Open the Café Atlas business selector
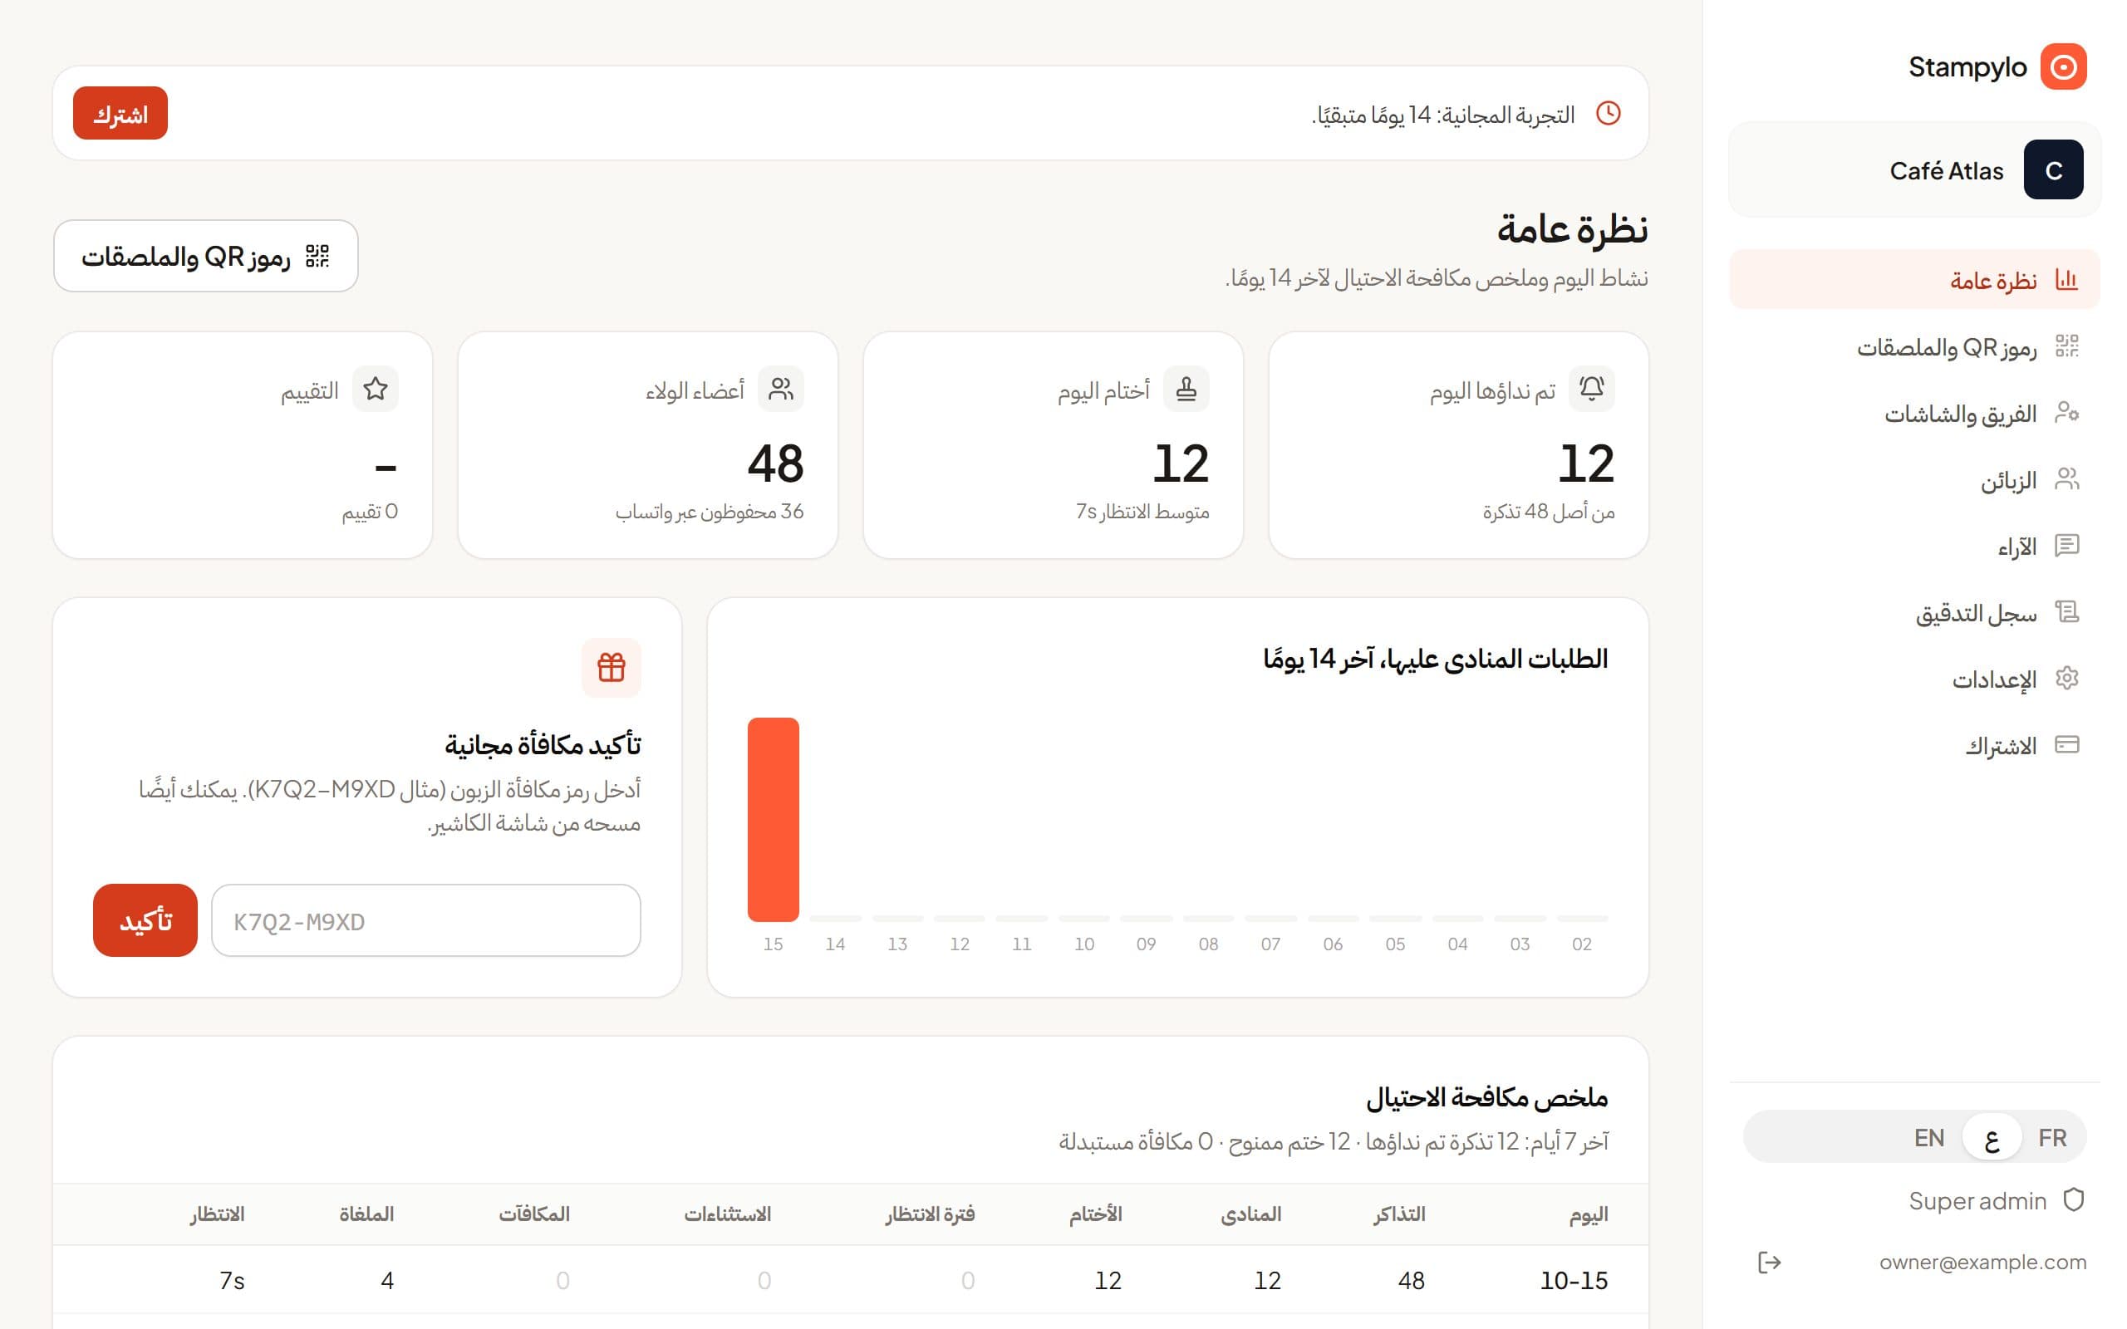Screen dimensions: 2127x1329 click(x=1914, y=169)
